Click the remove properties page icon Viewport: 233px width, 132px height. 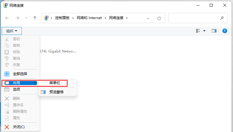7,111
